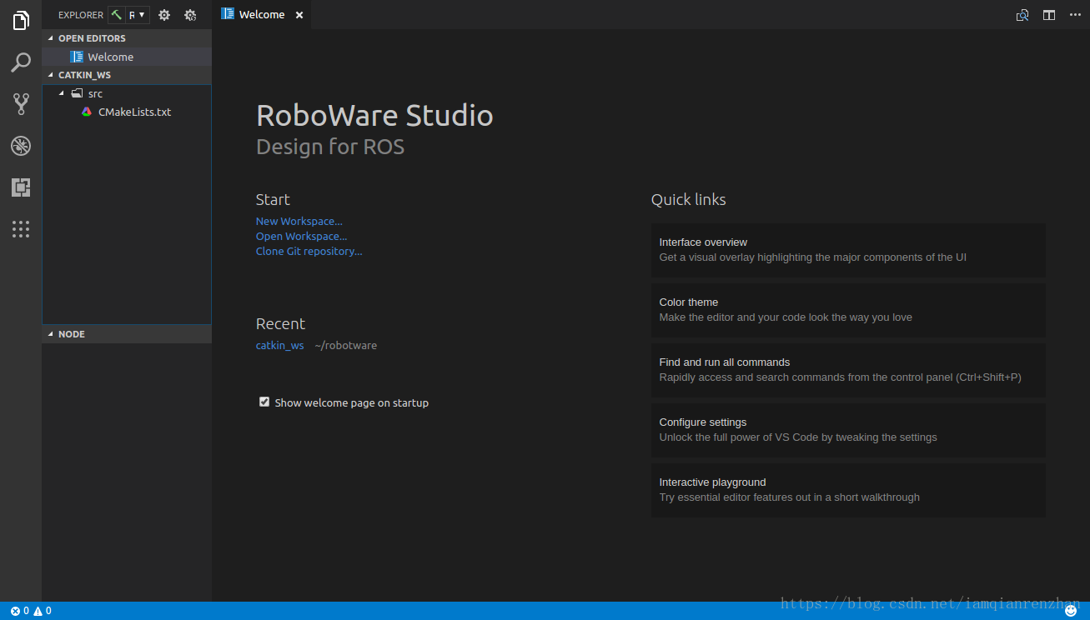Open the Source Control (git) view

tap(21, 103)
